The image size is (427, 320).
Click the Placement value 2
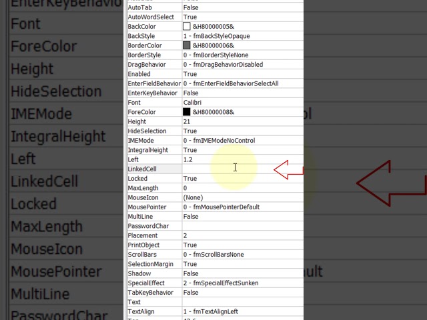tap(185, 235)
